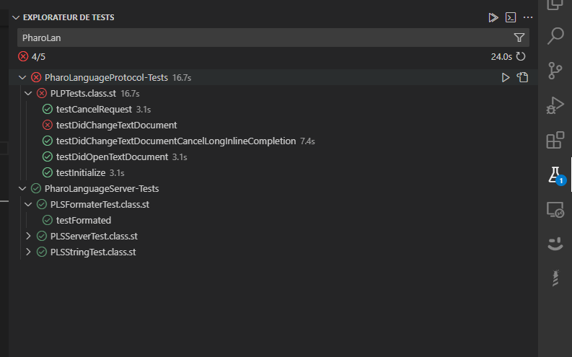This screenshot has width=572, height=357.
Task: Go to PharoLanguageProtocol-Tests file icon
Action: pyautogui.click(x=522, y=77)
